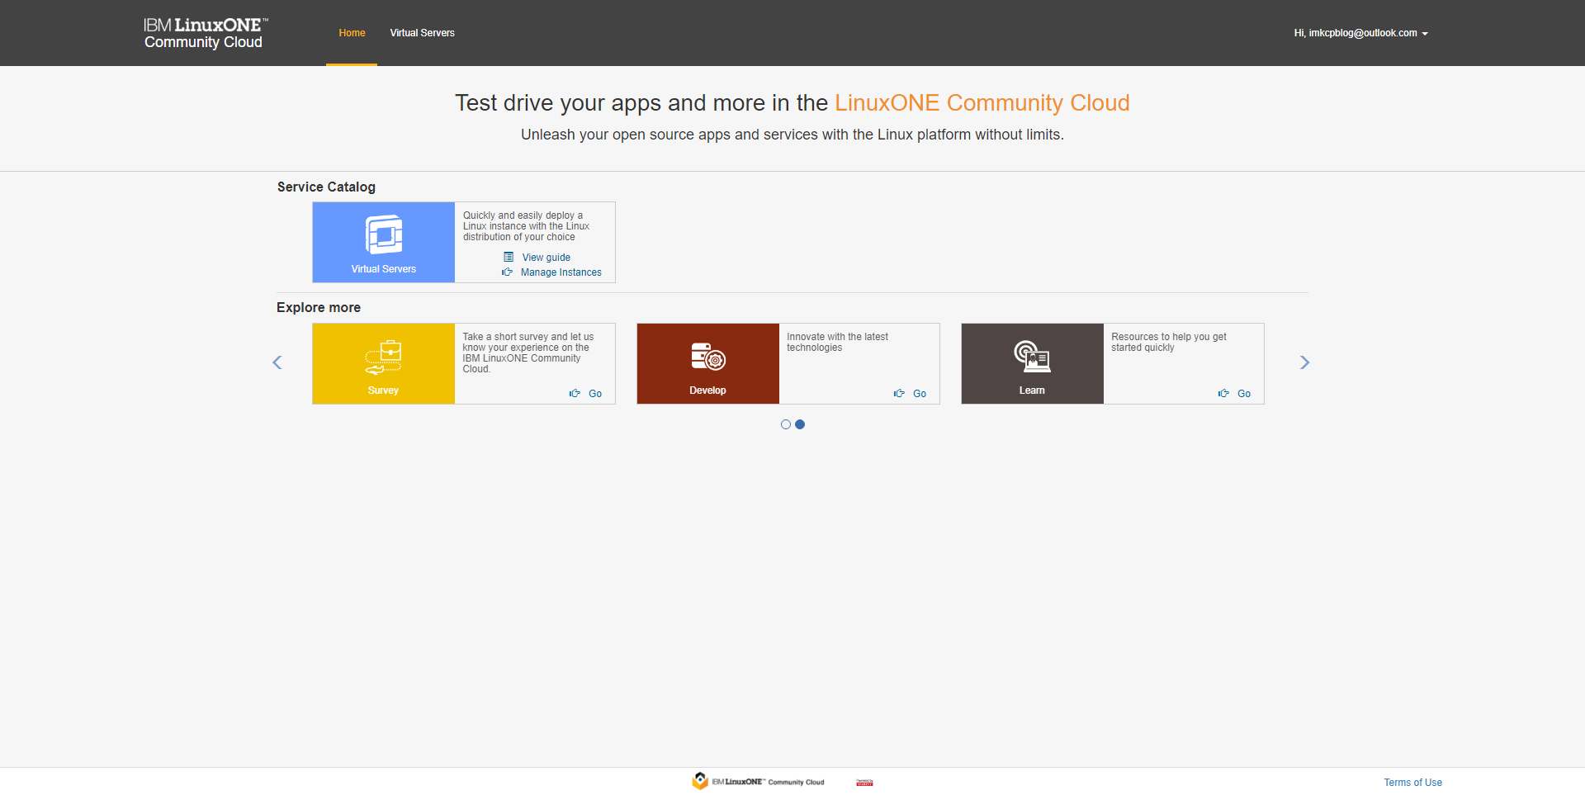The height and width of the screenshot is (800, 1585).
Task: Open the account dropdown for imkcpblog@outlook.com
Action: point(1360,33)
